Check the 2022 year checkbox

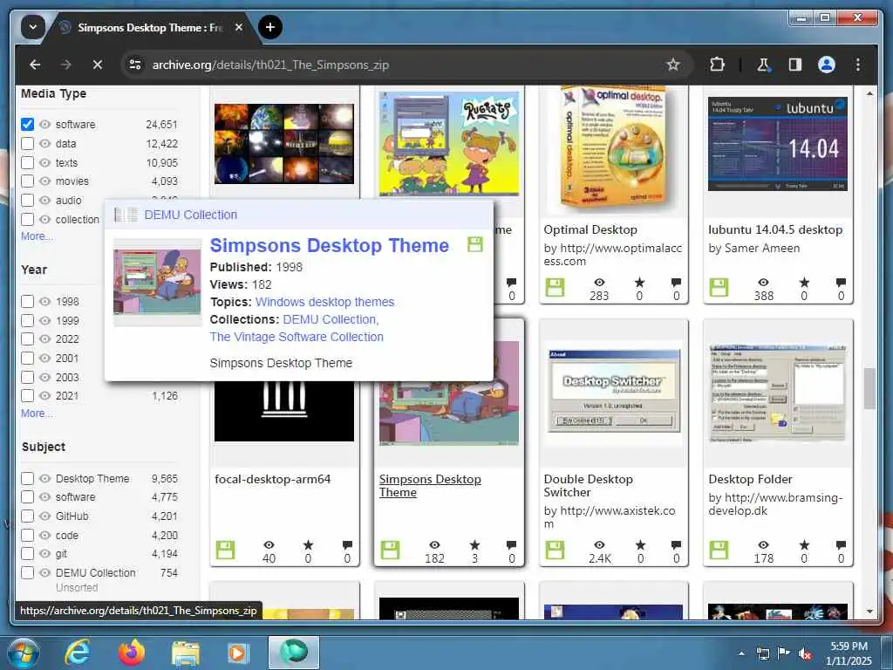click(x=27, y=339)
